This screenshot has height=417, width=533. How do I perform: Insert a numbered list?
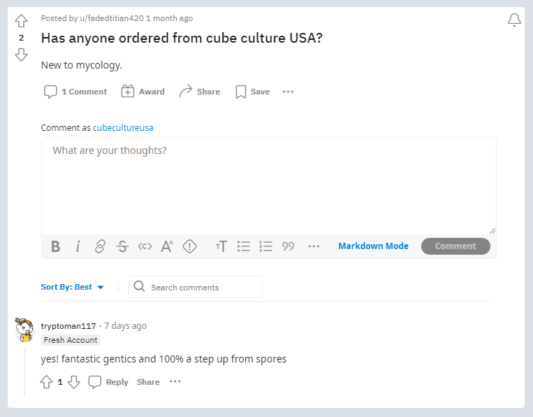point(266,246)
